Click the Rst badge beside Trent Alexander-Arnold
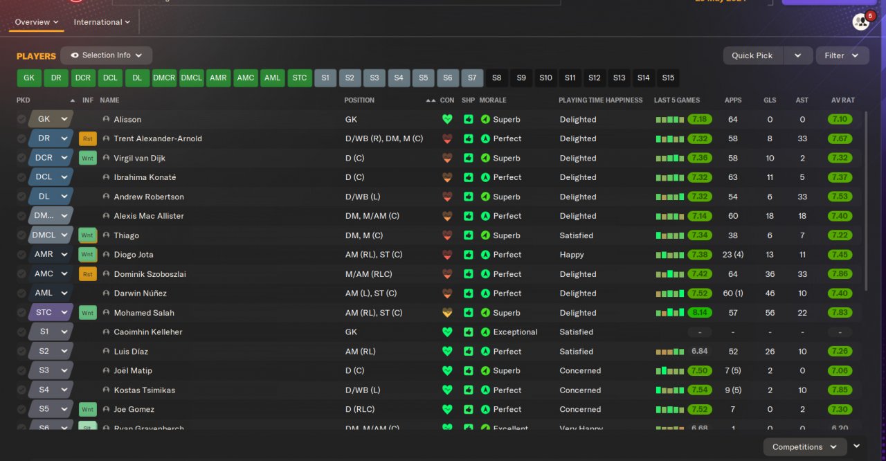Viewport: 886px width, 461px height. pyautogui.click(x=87, y=138)
